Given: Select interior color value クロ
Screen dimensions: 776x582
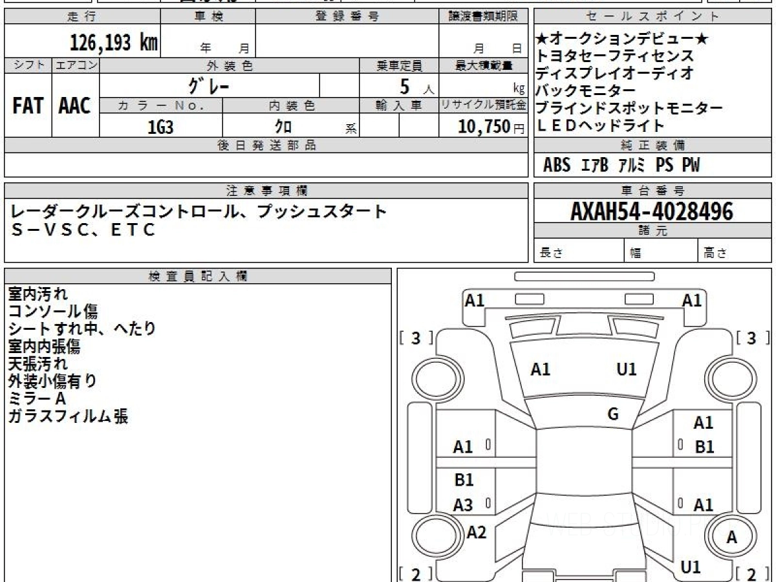Looking at the screenshot, I should coord(283,127).
